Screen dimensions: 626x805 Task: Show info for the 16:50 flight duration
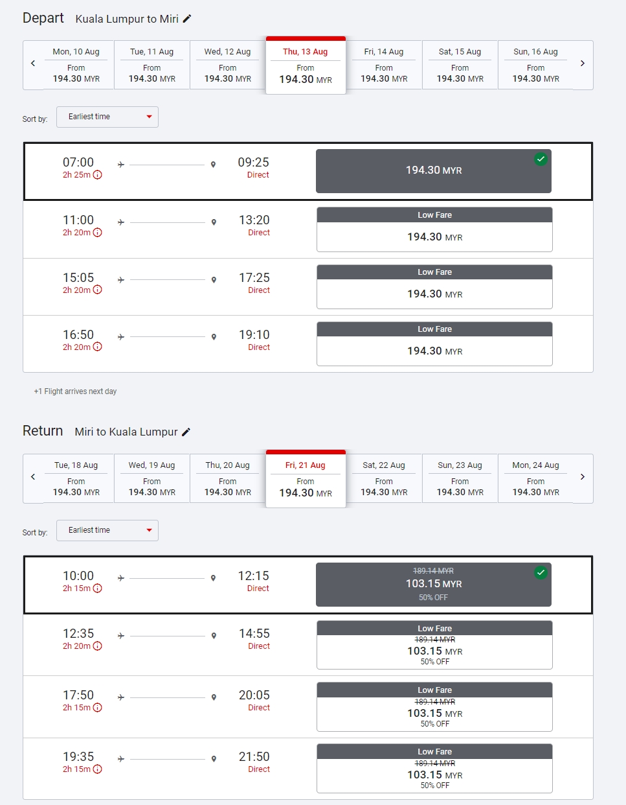click(98, 347)
